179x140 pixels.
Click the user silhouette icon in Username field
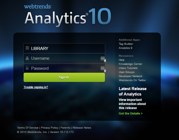point(27,58)
